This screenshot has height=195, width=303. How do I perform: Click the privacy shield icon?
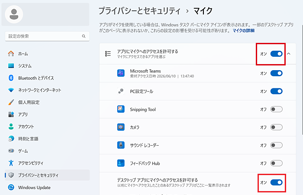[x=11, y=175]
